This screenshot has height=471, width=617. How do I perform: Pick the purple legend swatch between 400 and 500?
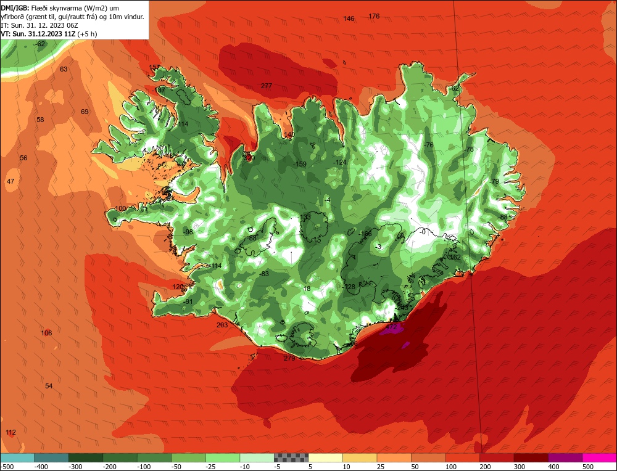(x=565, y=457)
